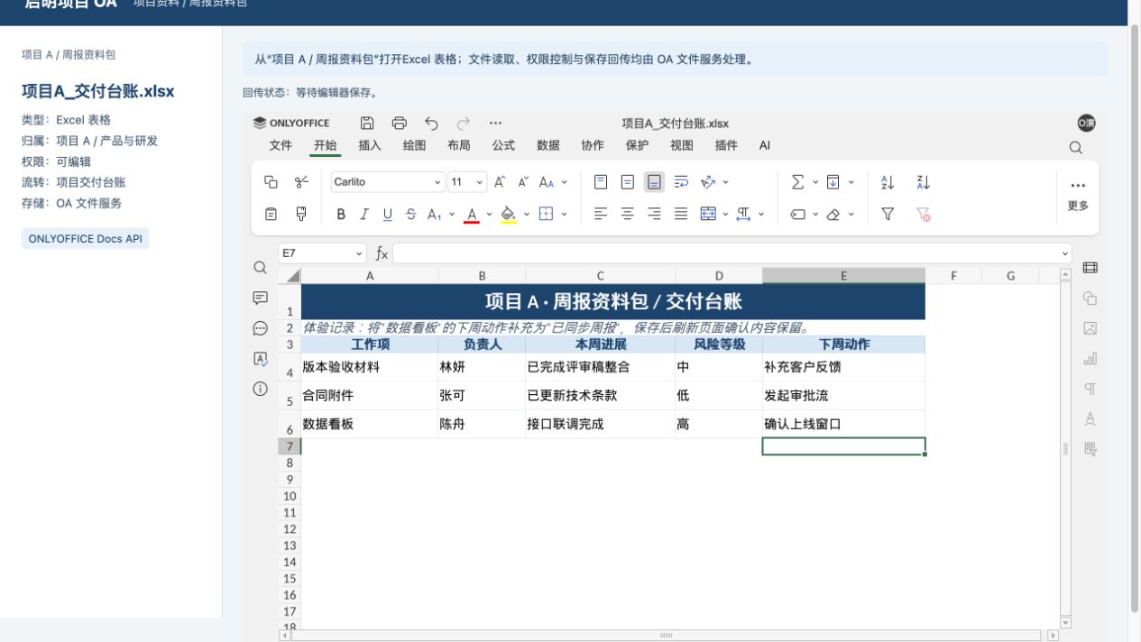Undo the last action
This screenshot has height=642, width=1141.
pos(431,124)
